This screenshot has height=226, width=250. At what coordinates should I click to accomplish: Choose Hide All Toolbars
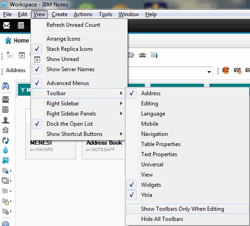[187, 219]
